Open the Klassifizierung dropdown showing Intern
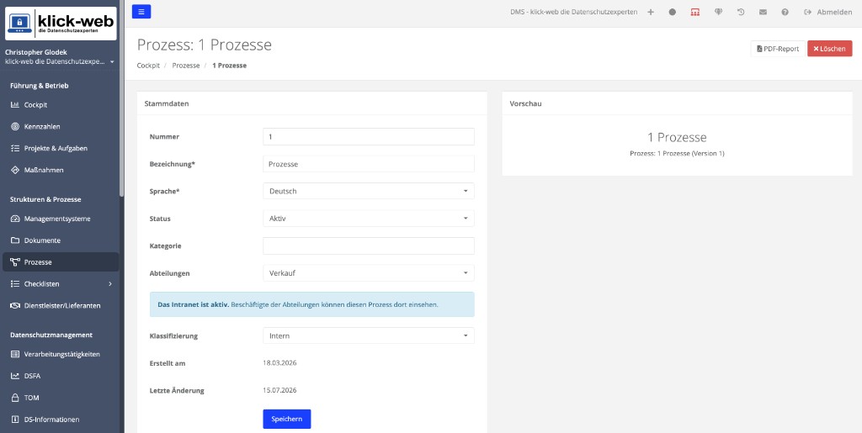 click(x=369, y=335)
